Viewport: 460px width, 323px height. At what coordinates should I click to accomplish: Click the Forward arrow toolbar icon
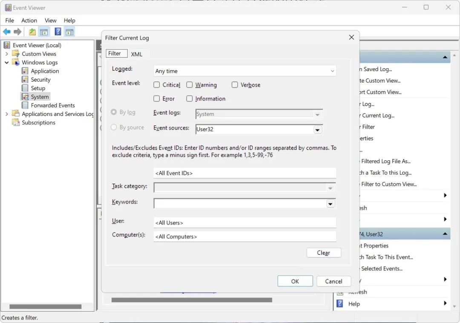tap(17, 32)
